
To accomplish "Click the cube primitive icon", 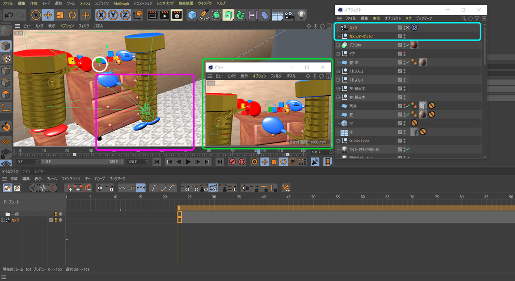I will pyautogui.click(x=192, y=15).
